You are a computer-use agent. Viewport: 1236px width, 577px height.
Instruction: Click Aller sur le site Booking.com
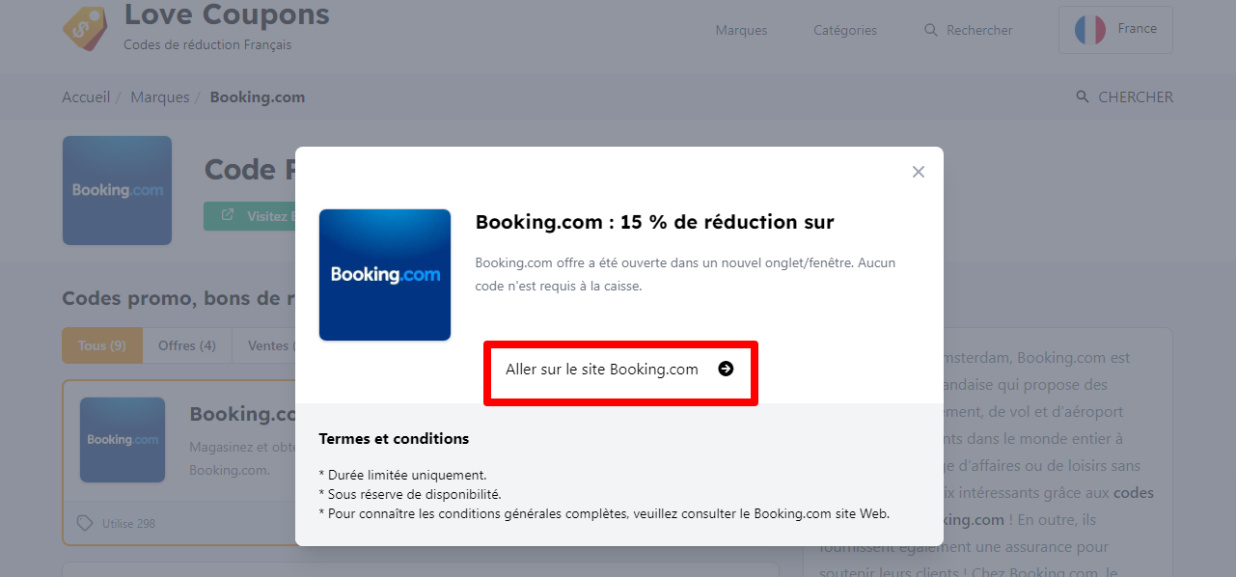pos(602,369)
